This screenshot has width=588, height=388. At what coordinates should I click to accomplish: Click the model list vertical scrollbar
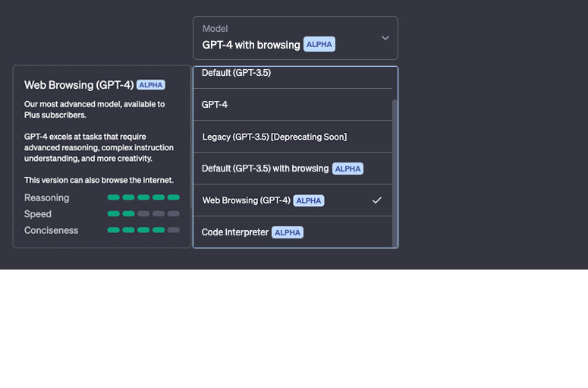click(395, 173)
